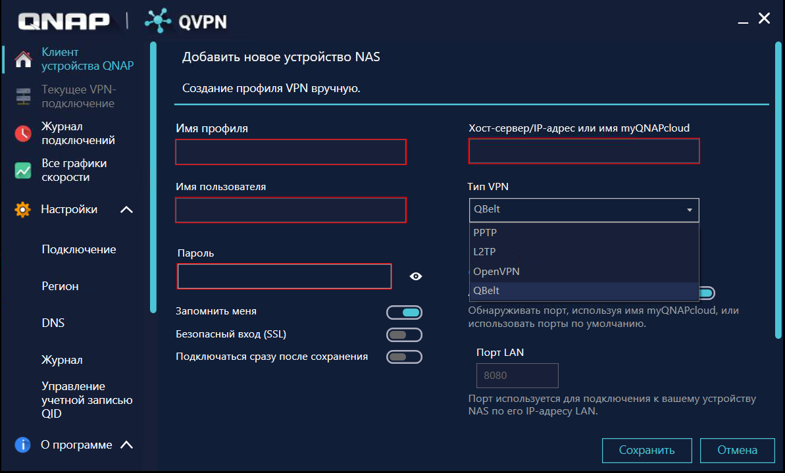This screenshot has height=473, width=785.
Task: Click the red clock connection log icon
Action: coord(23,133)
